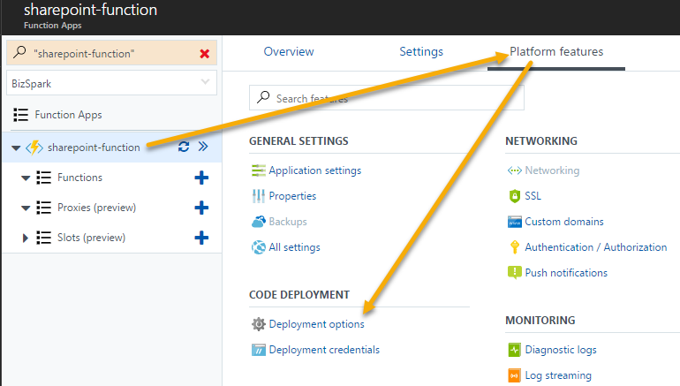This screenshot has width=680, height=386.
Task: Switch to the Overview tab
Action: coord(289,51)
